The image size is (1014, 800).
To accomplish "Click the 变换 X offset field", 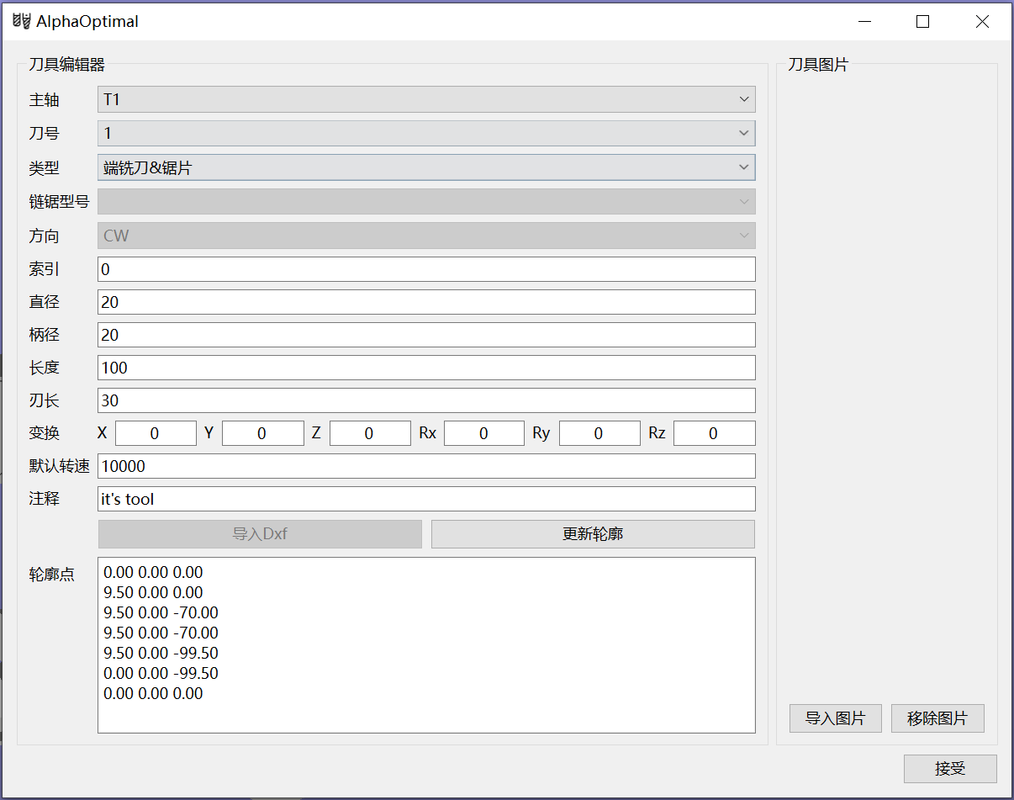I will pos(156,433).
